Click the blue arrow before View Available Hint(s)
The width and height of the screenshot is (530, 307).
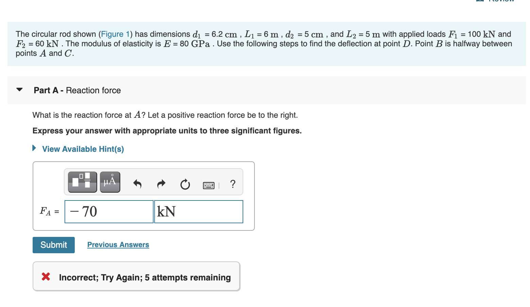[x=34, y=148]
